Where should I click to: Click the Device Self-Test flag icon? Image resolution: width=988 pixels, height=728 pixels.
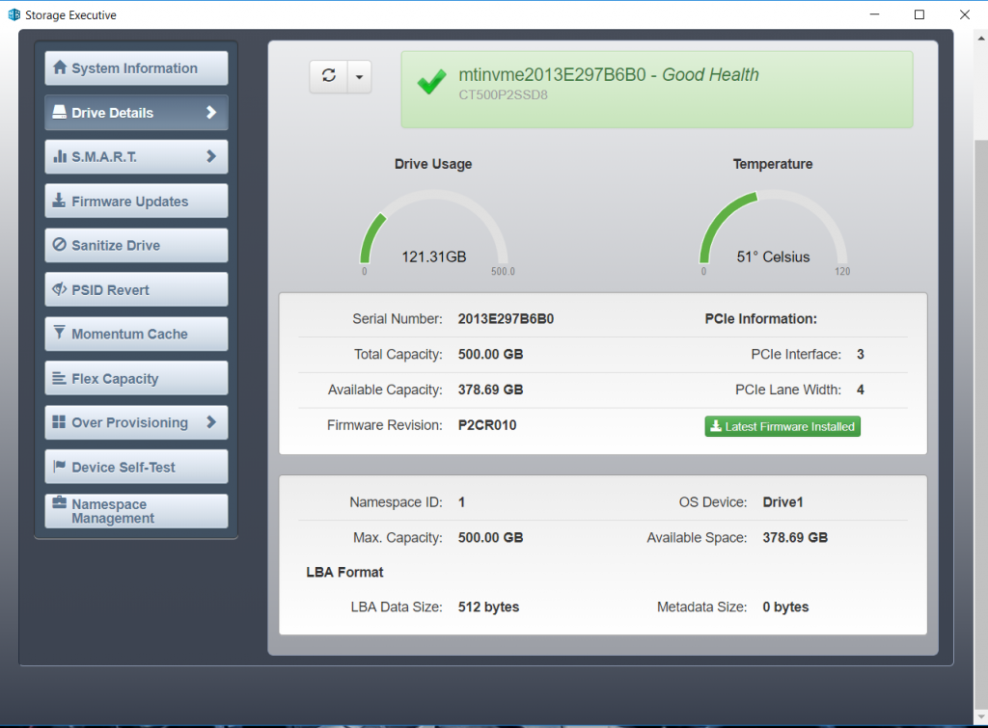pyautogui.click(x=60, y=468)
